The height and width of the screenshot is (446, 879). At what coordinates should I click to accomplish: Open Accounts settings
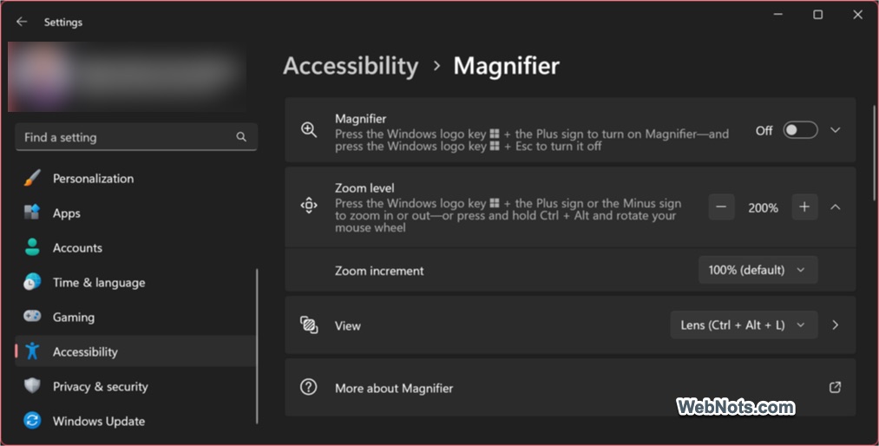pyautogui.click(x=135, y=247)
